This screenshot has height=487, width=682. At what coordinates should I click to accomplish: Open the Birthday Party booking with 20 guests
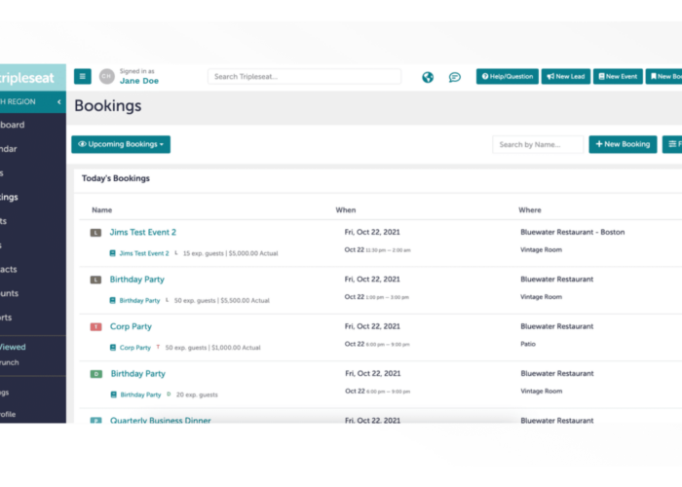[x=138, y=373]
